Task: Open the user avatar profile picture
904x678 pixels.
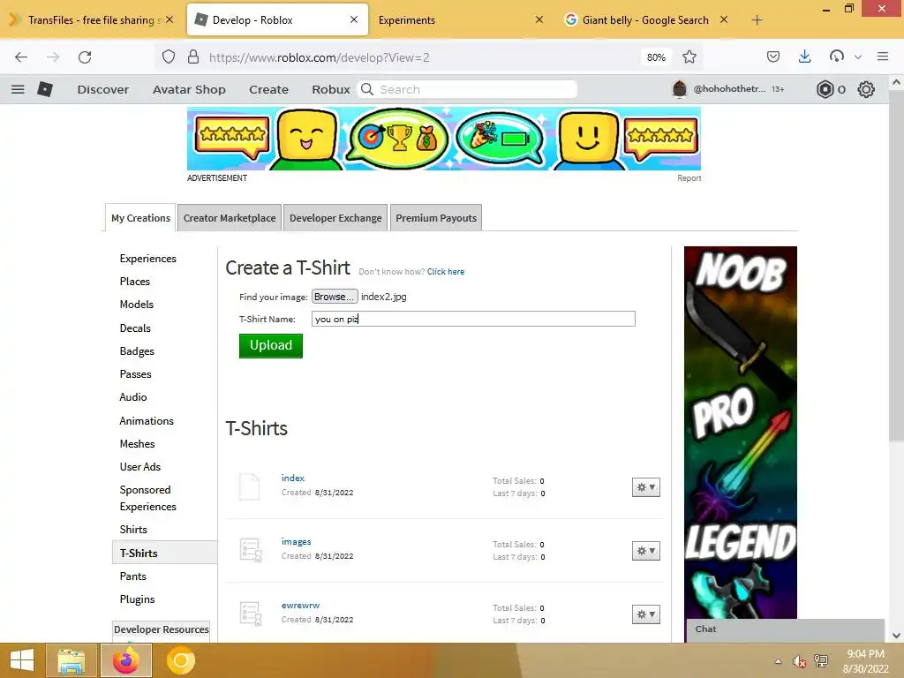Action: [680, 89]
